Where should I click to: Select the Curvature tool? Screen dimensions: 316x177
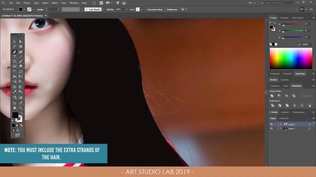coord(21,52)
